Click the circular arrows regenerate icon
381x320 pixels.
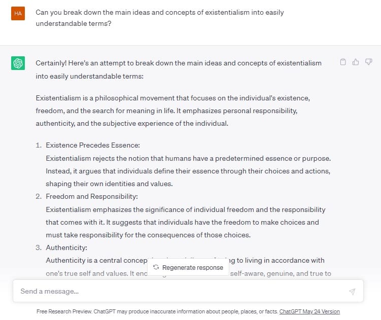point(156,267)
